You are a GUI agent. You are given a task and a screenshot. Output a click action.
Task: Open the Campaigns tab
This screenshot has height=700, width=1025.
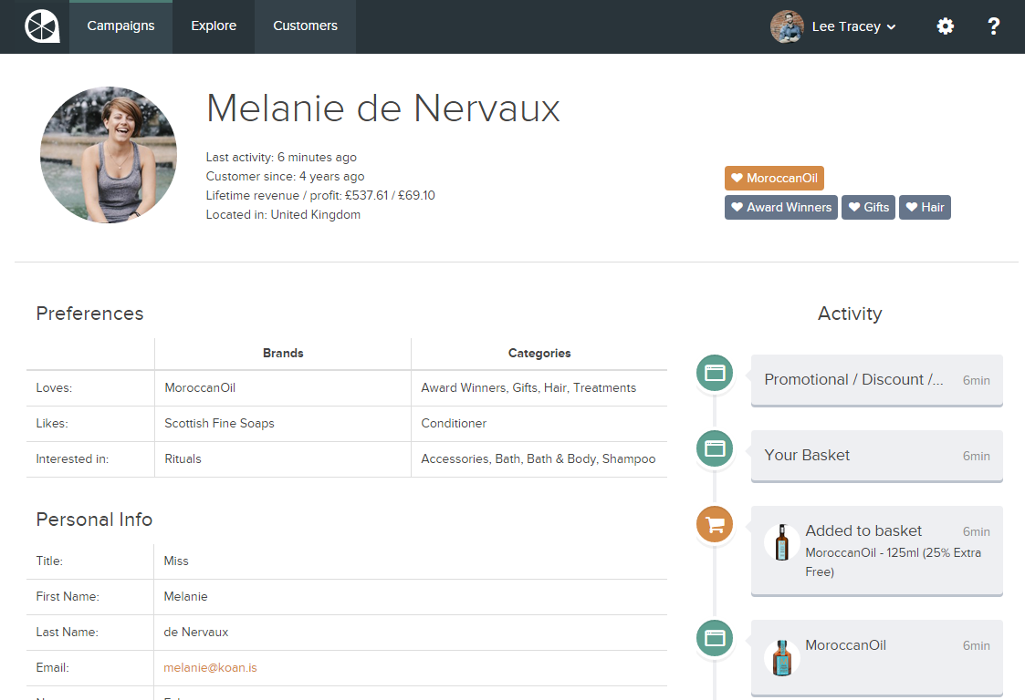(x=120, y=26)
